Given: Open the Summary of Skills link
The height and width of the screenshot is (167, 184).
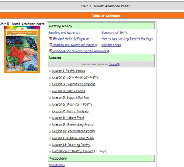Looking at the screenshot, I should click(114, 33).
